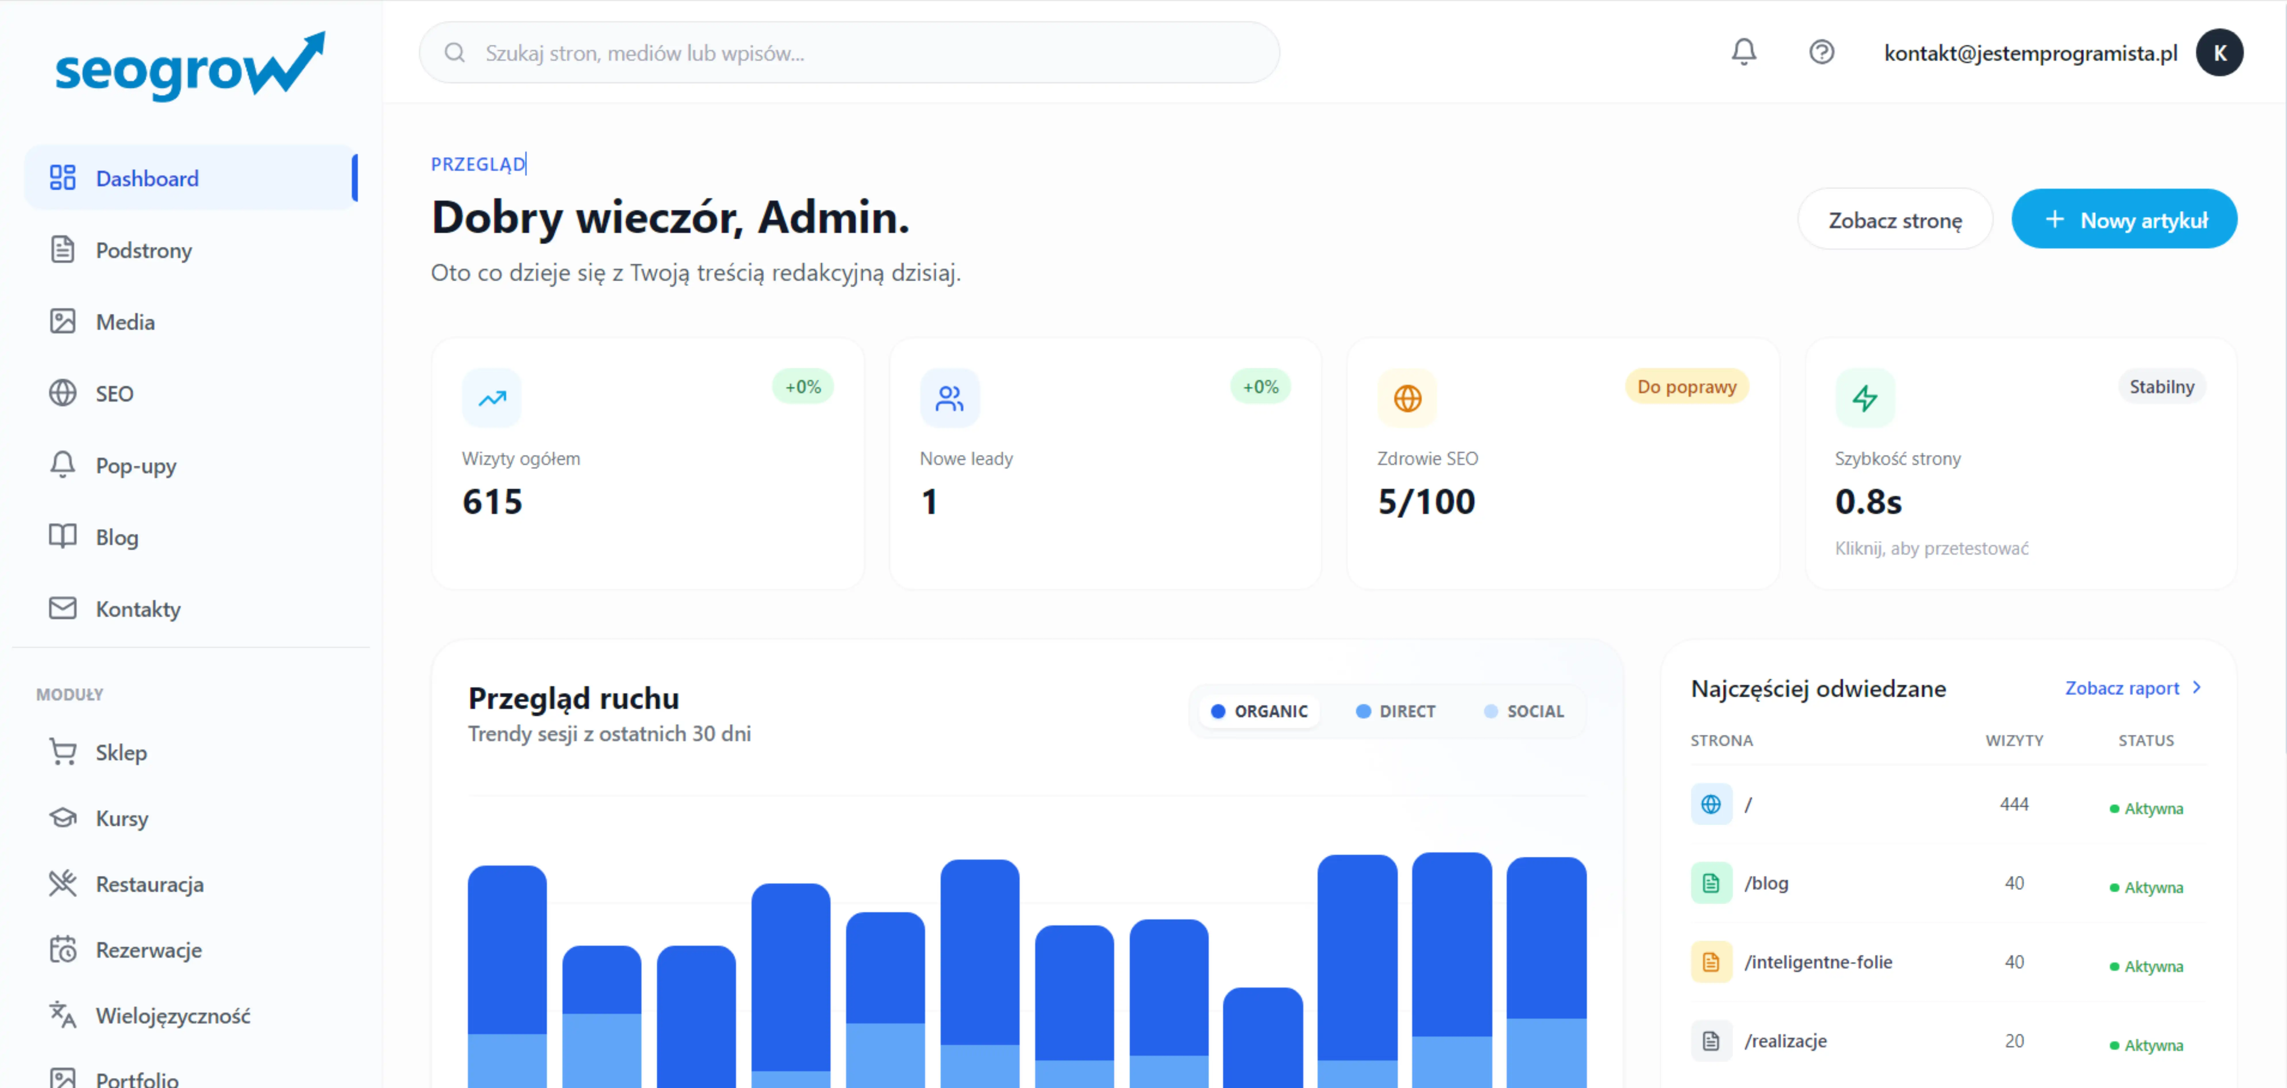
Task: Click the Sklep shopping cart icon
Action: (x=63, y=752)
